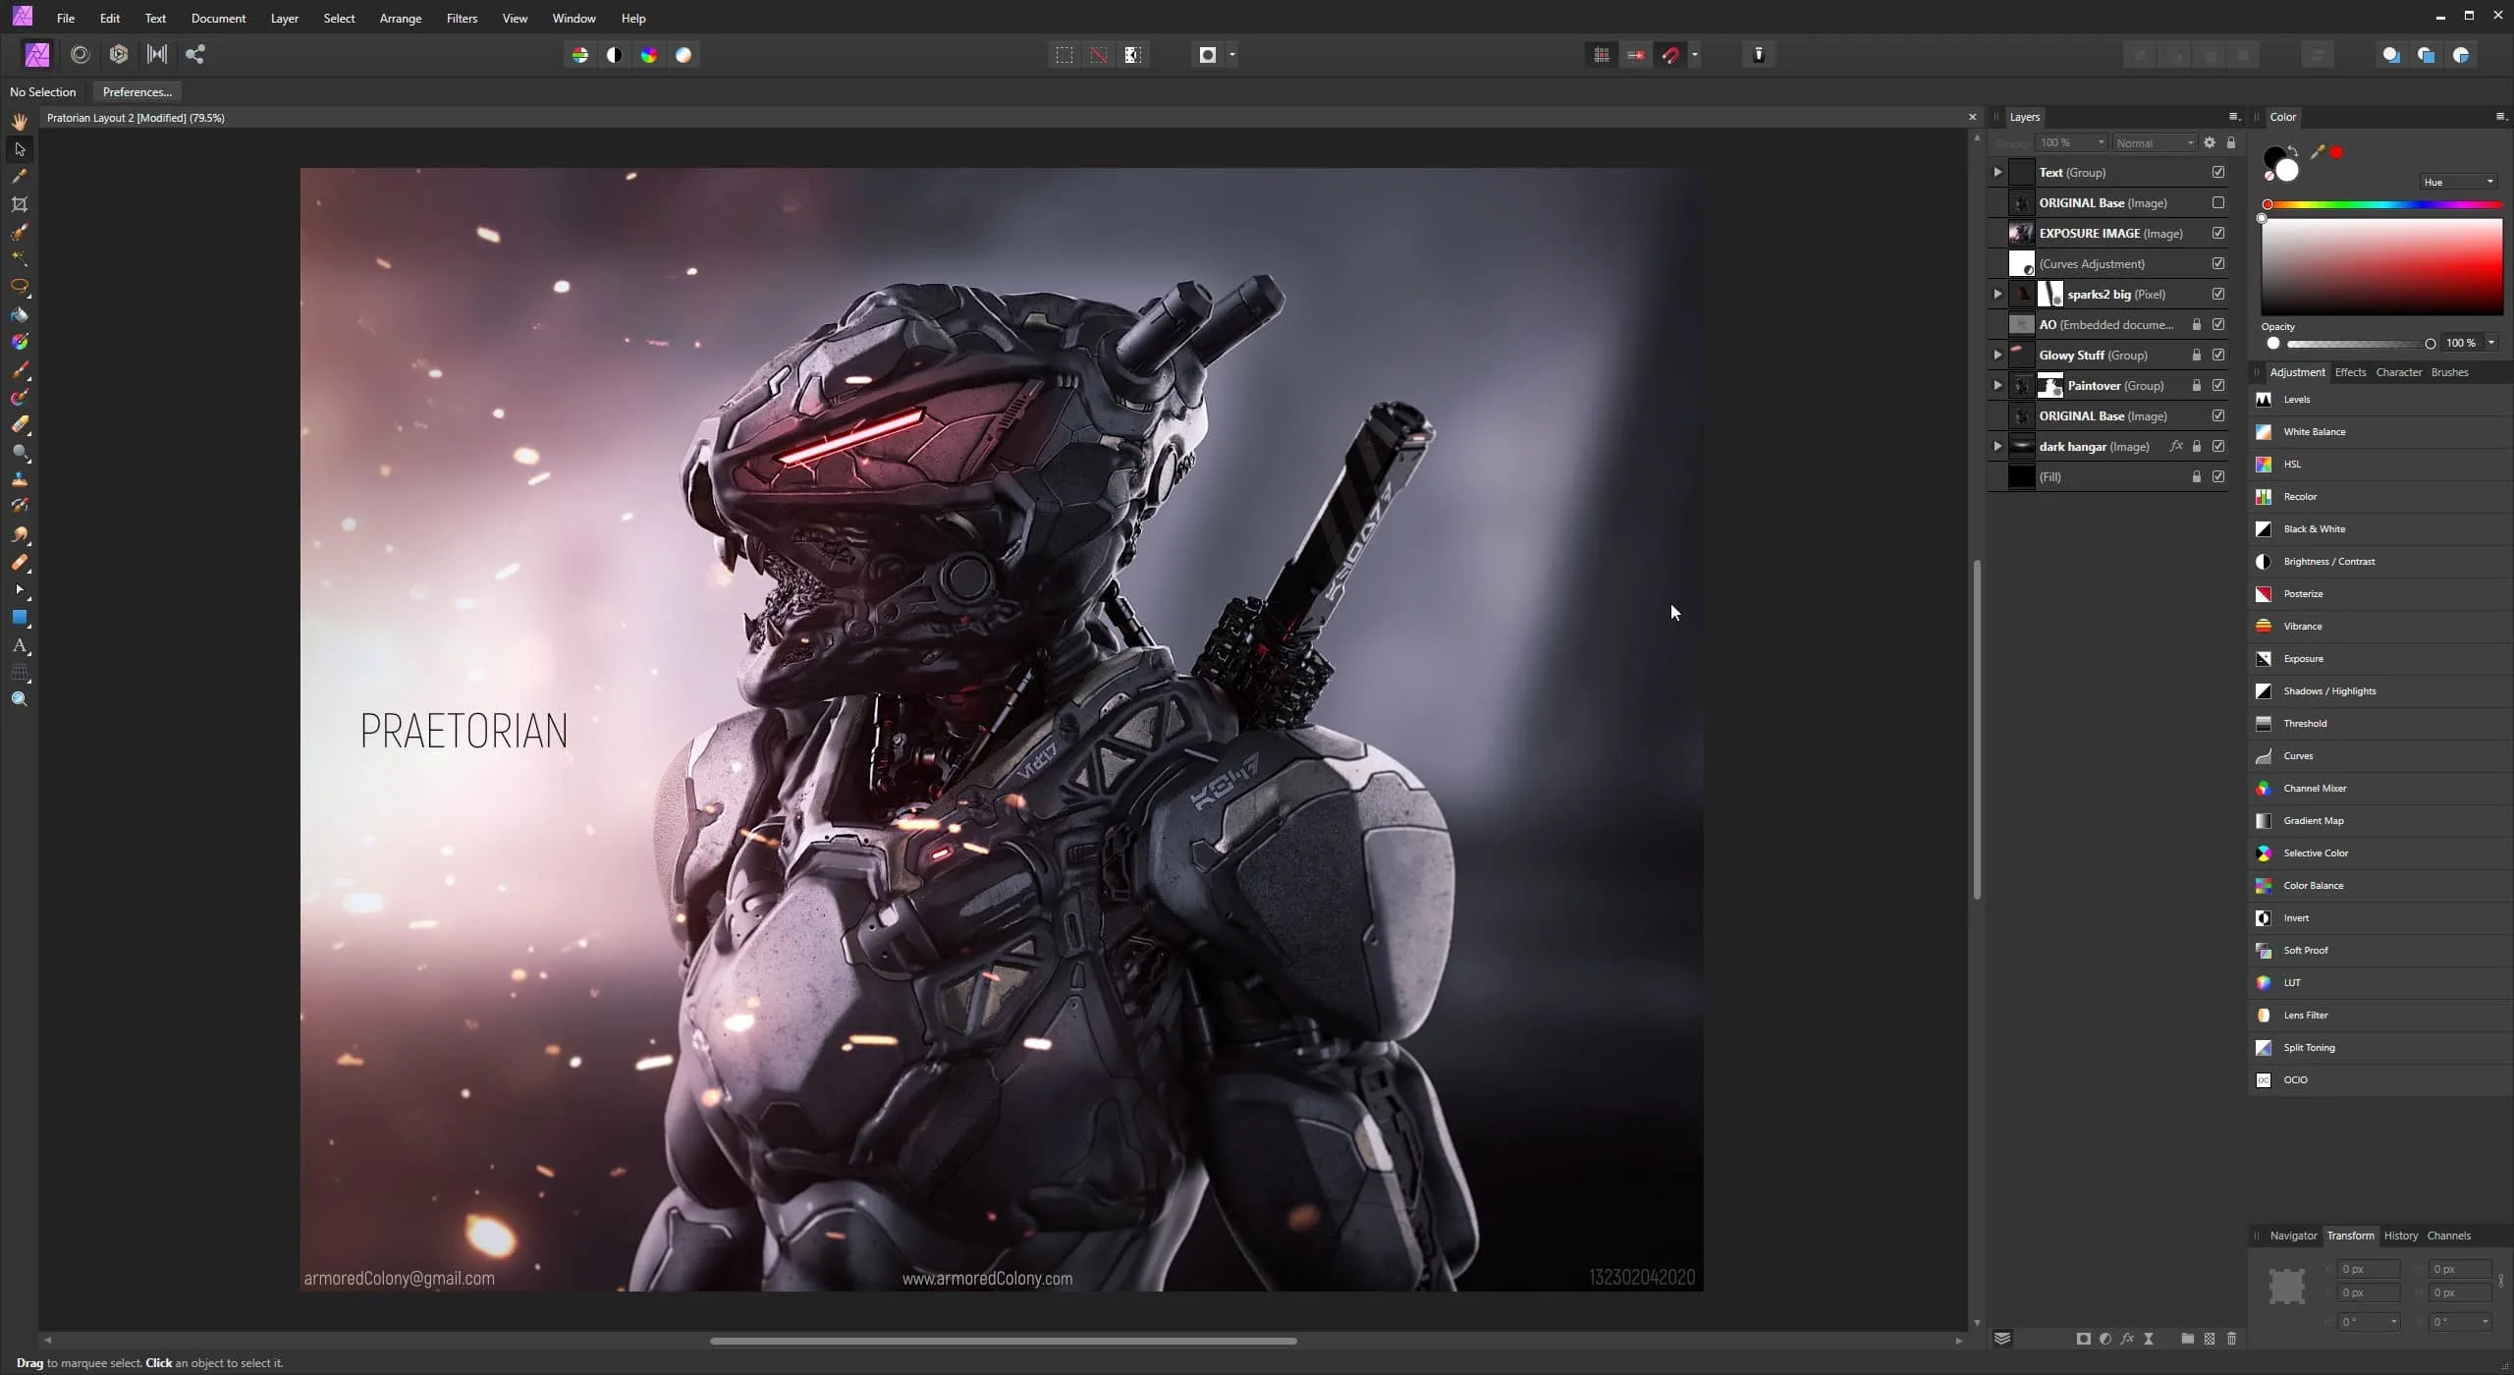This screenshot has width=2514, height=1375.
Task: Open the Filters menu
Action: point(461,17)
